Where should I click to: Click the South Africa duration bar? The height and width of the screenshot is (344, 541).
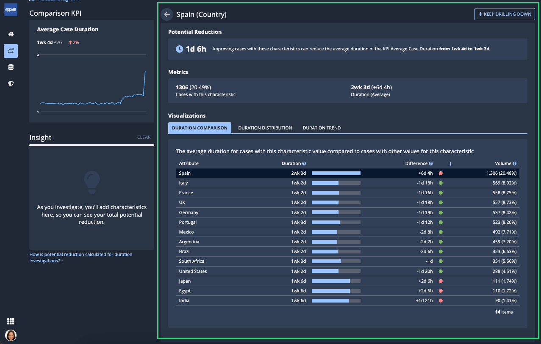[336, 261]
